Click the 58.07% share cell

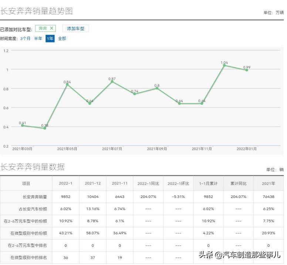pyautogui.click(x=92, y=233)
